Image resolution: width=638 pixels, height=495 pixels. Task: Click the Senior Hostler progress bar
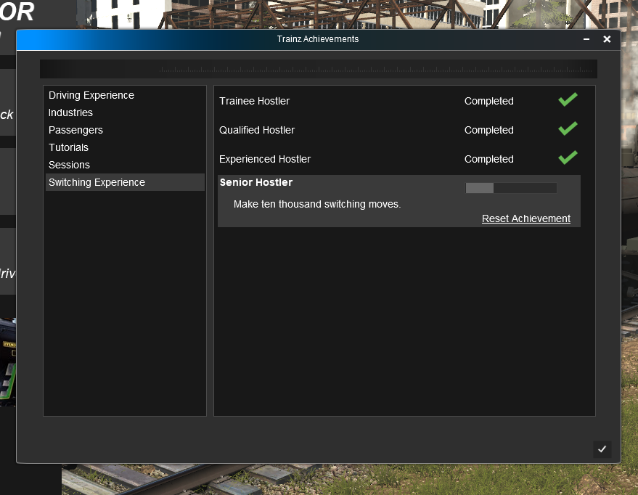tap(511, 188)
